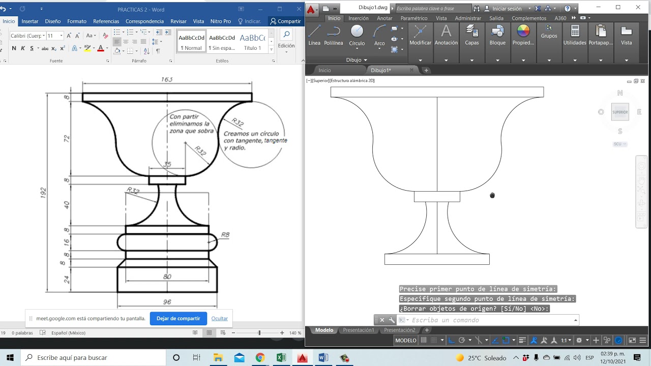The width and height of the screenshot is (651, 366).
Task: Switch to the Presentación1 layout tab
Action: 358,330
